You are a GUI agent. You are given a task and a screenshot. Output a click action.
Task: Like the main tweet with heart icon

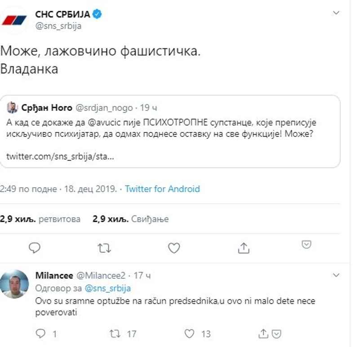click(174, 247)
